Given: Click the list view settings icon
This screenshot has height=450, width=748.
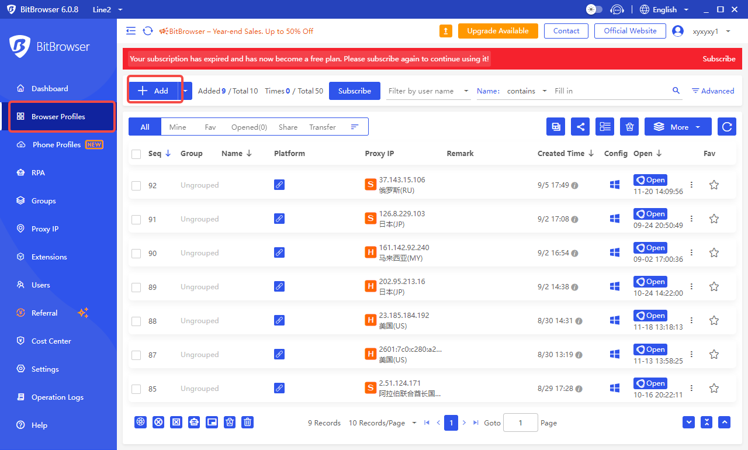Looking at the screenshot, I should 605,127.
